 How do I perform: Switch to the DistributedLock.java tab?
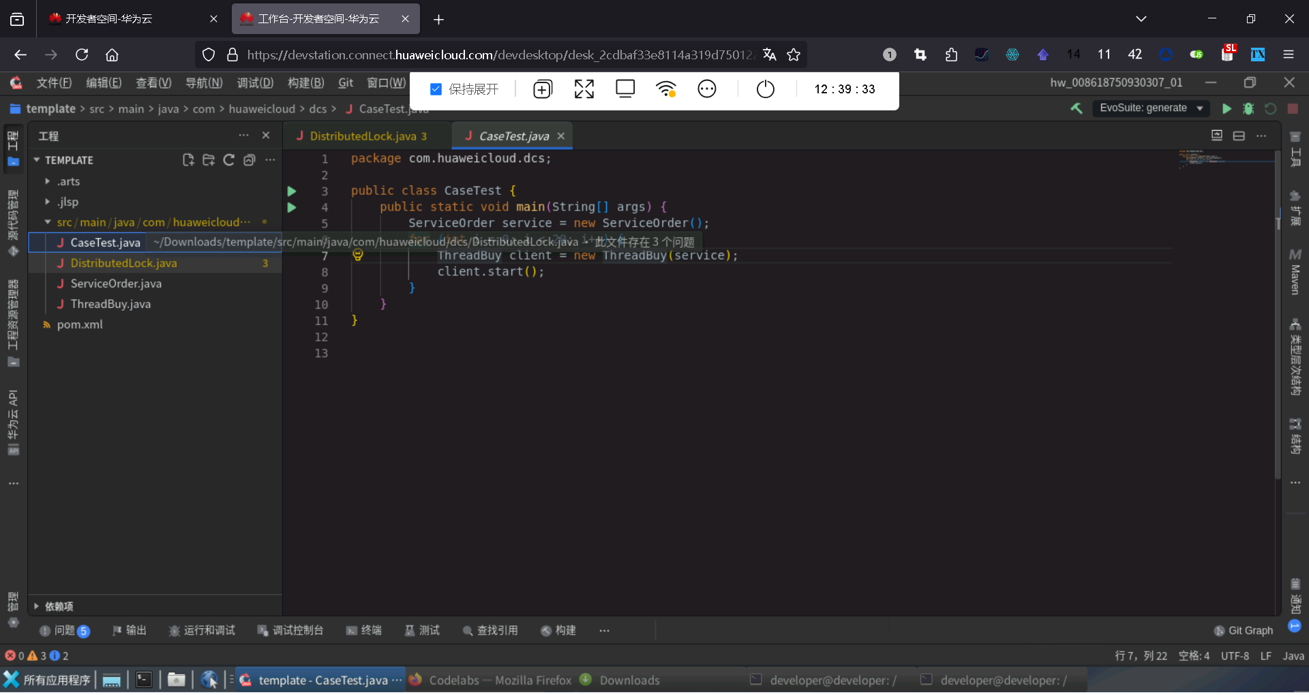point(363,136)
